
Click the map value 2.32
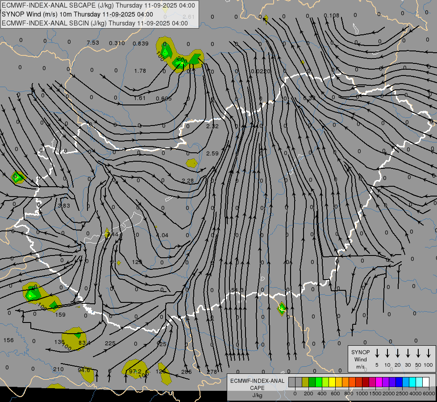pos(212,126)
